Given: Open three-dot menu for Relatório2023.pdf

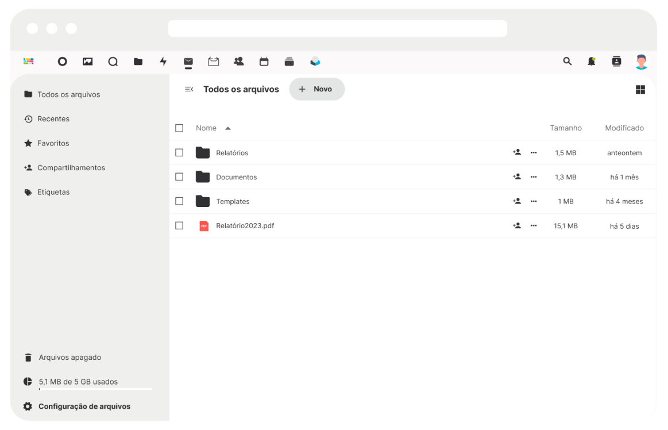Looking at the screenshot, I should click(534, 226).
